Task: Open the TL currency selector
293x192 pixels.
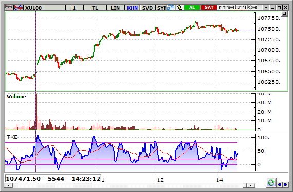Action: [x=95, y=8]
